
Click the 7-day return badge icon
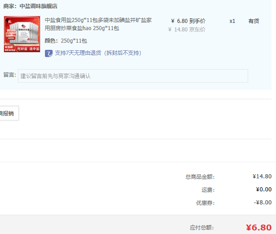(49, 53)
